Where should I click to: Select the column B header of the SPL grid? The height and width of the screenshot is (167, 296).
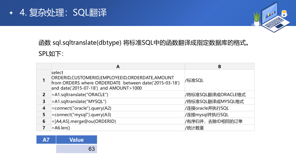pyautogui.click(x=219, y=66)
